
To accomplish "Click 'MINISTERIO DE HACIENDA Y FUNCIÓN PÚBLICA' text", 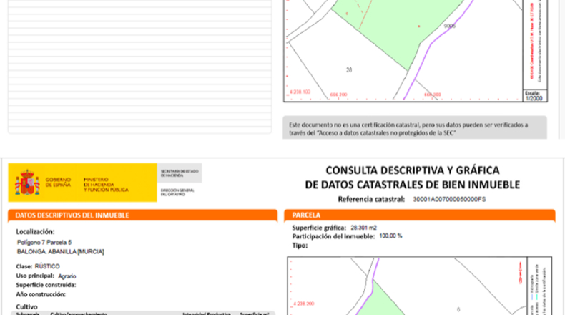I will pos(106,185).
